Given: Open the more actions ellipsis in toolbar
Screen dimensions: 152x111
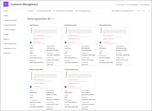Looking at the screenshot, I should tap(94, 11).
